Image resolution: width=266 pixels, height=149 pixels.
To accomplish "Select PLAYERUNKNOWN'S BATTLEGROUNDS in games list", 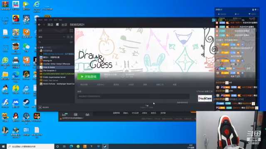I will (x=56, y=74).
